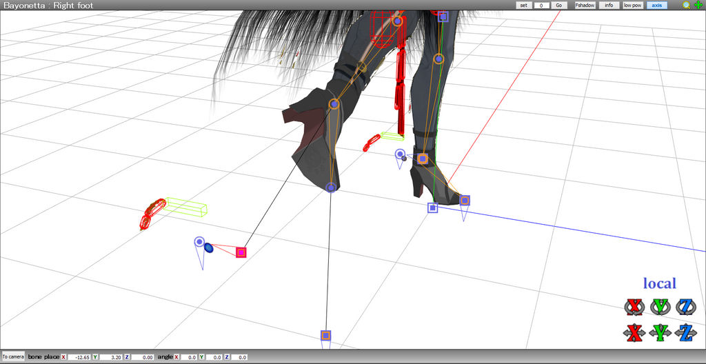Click the blue Z-axis move icon

pyautogui.click(x=686, y=333)
